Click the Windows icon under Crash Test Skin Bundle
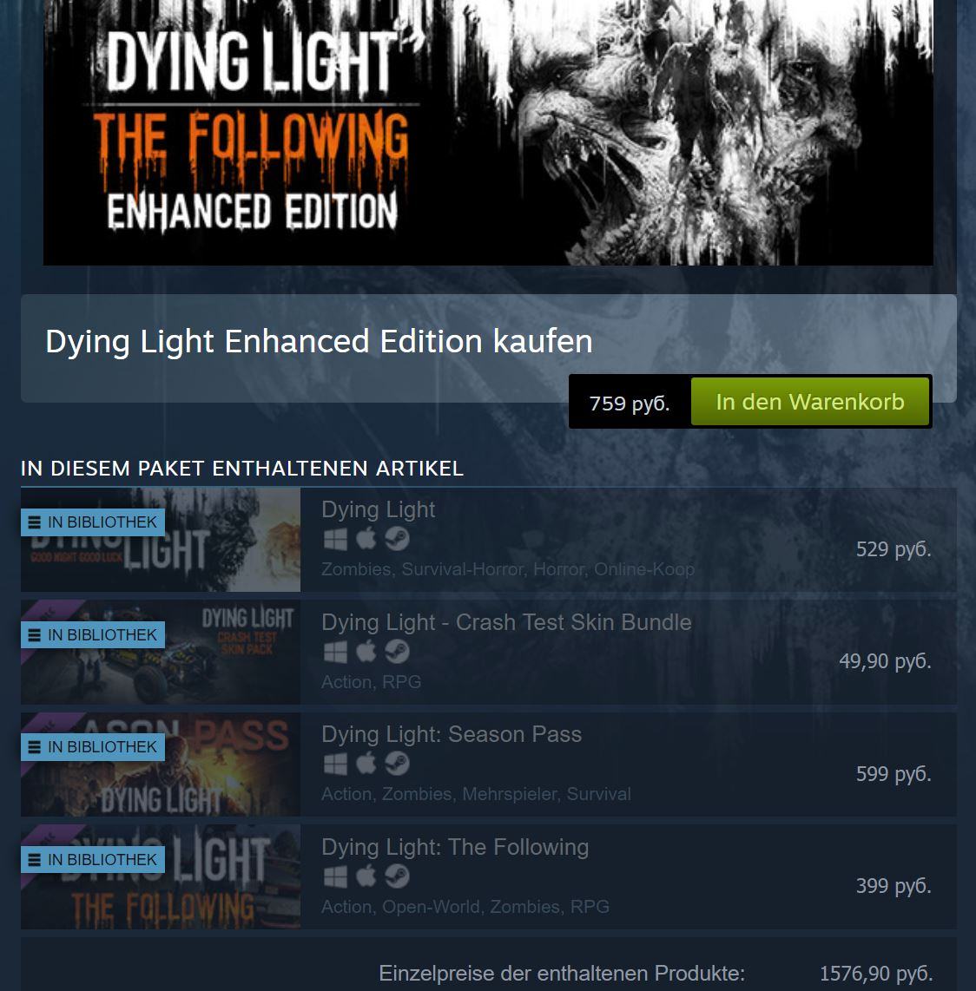Image resolution: width=976 pixels, height=991 pixels. click(x=335, y=652)
